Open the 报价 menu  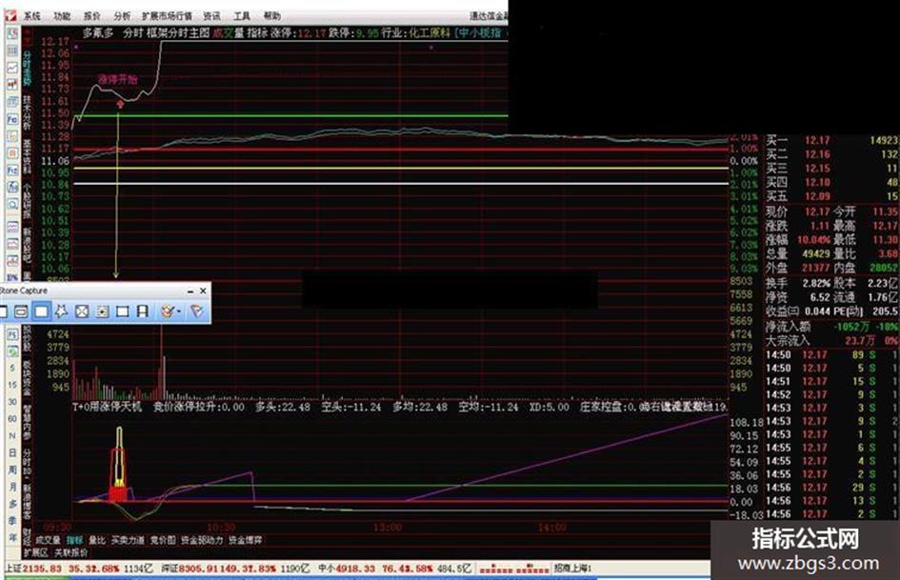click(x=91, y=16)
